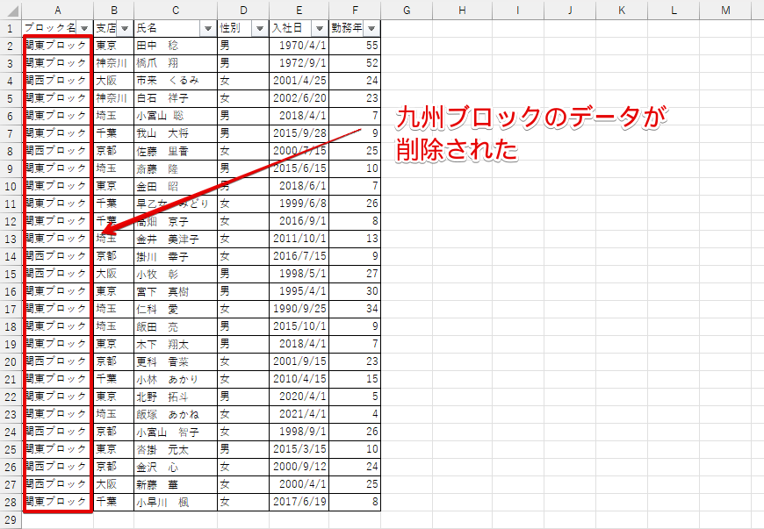Click the 神奈川 cell in 橋爪 row

tap(114, 63)
